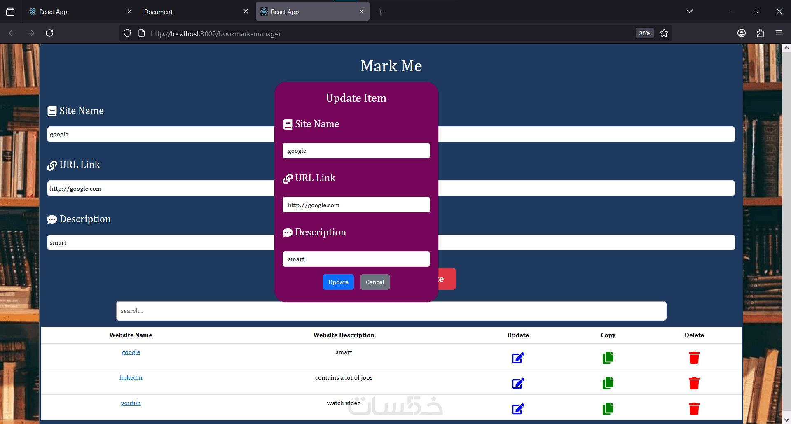The height and width of the screenshot is (424, 791).
Task: Click the edit icon in youtub row
Action: [x=518, y=409]
